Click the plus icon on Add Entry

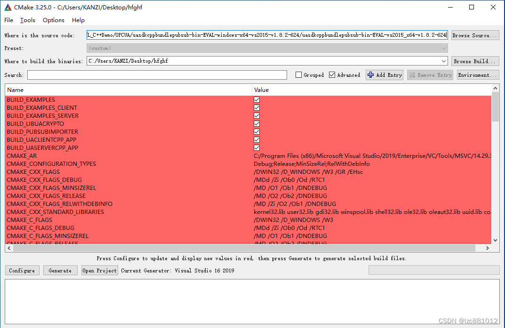click(371, 75)
